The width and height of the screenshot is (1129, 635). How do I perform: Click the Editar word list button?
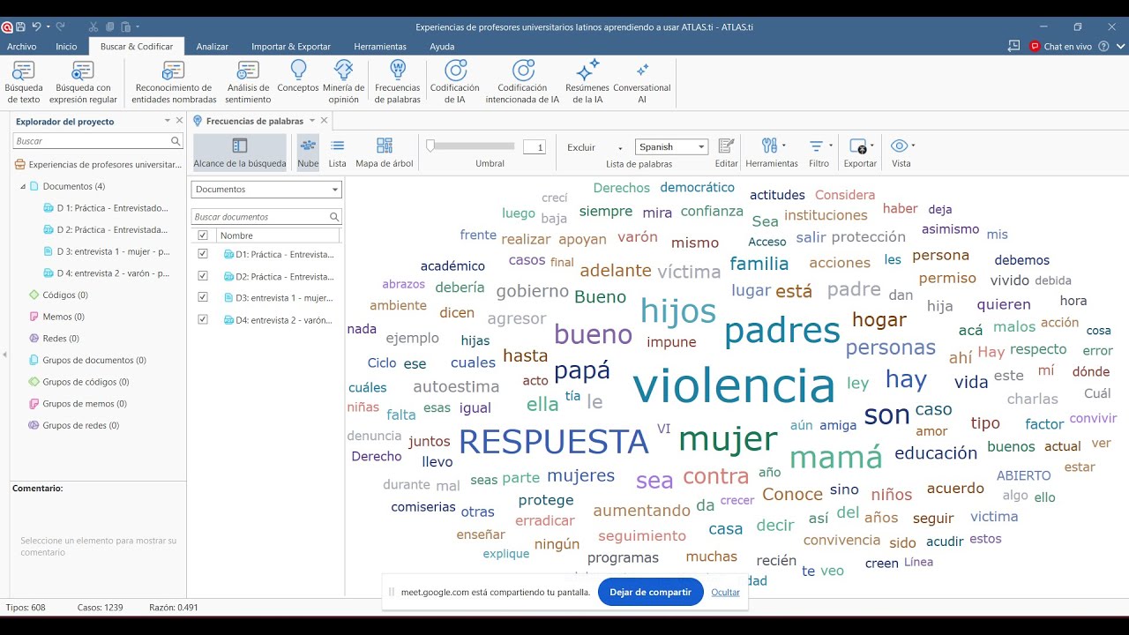(726, 153)
